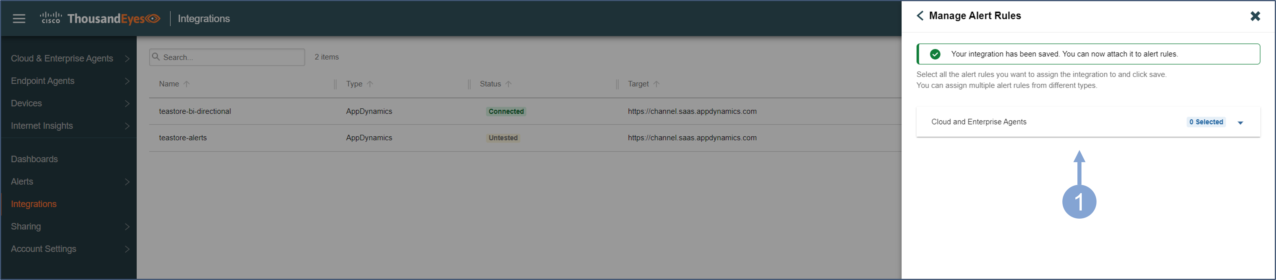The height and width of the screenshot is (280, 1276).
Task: Expand Cloud and Enterprise Agents dropdown
Action: pos(1240,123)
